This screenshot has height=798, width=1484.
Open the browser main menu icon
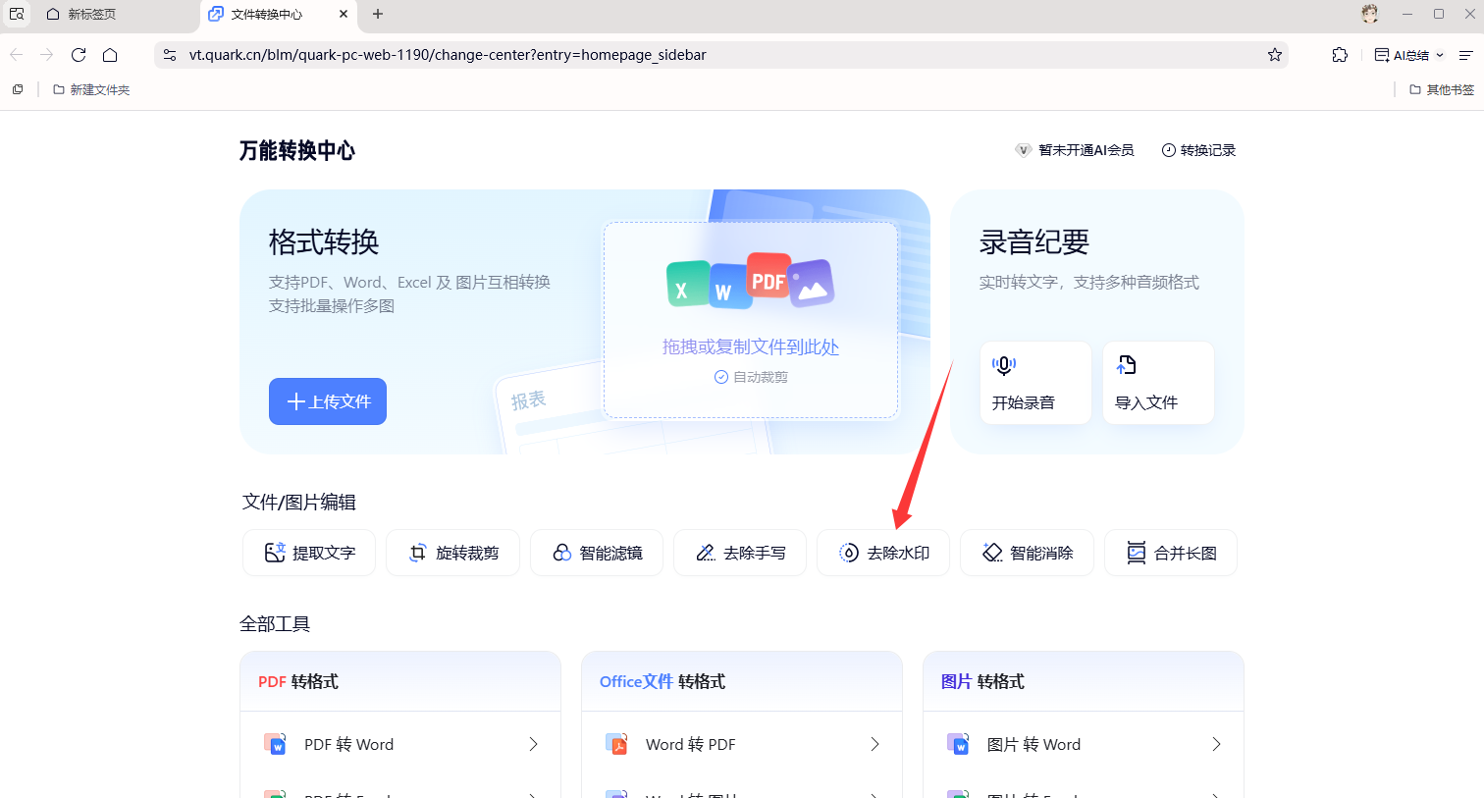[x=1465, y=55]
